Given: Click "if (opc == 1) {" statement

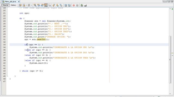Looking at the screenshot, I should 34,45.
